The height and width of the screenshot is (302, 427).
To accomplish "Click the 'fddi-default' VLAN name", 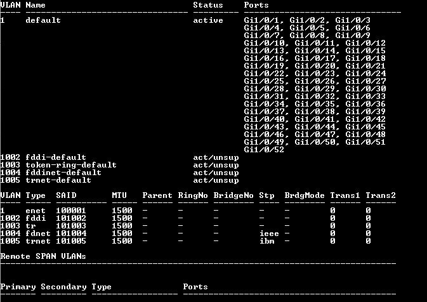I will pyautogui.click(x=56, y=157).
